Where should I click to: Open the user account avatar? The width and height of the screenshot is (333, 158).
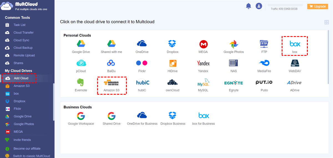point(259,6)
